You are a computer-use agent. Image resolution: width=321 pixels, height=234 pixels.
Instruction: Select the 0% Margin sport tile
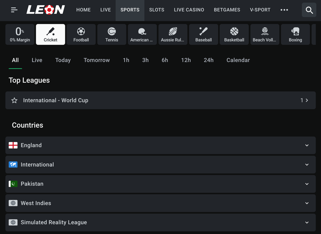point(20,34)
